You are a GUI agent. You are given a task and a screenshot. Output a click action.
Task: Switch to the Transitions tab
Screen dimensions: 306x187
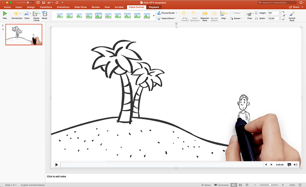pos(46,7)
